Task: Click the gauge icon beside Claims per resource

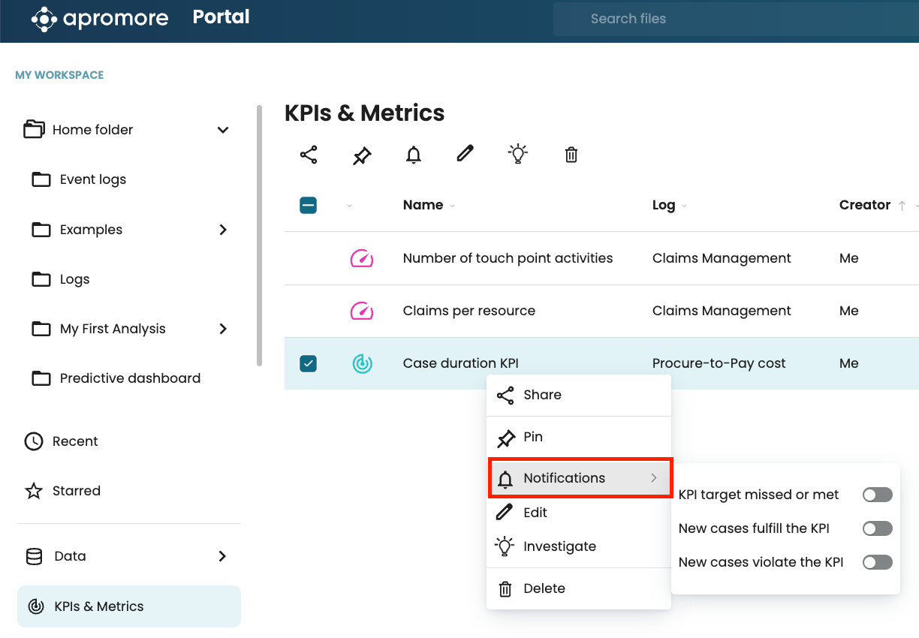Action: tap(362, 311)
